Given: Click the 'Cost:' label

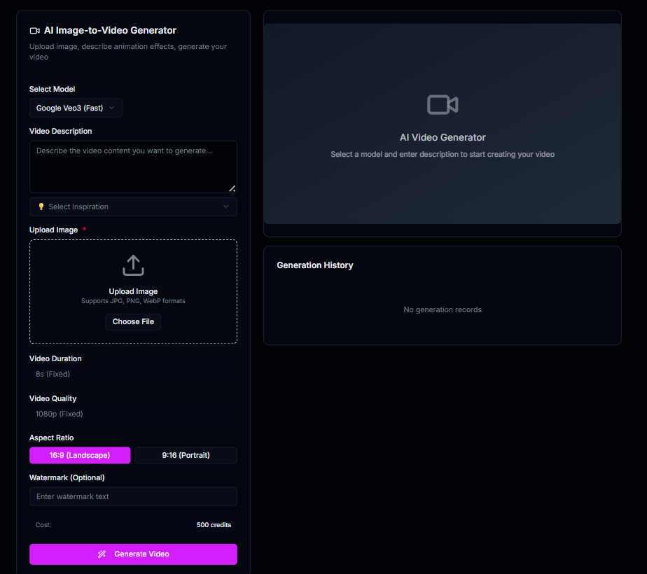Looking at the screenshot, I should pyautogui.click(x=43, y=525).
